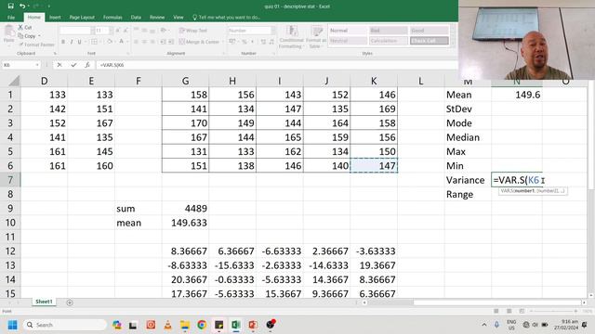Toggle Align Left
This screenshot has width=595, height=334.
pyautogui.click(x=136, y=42)
